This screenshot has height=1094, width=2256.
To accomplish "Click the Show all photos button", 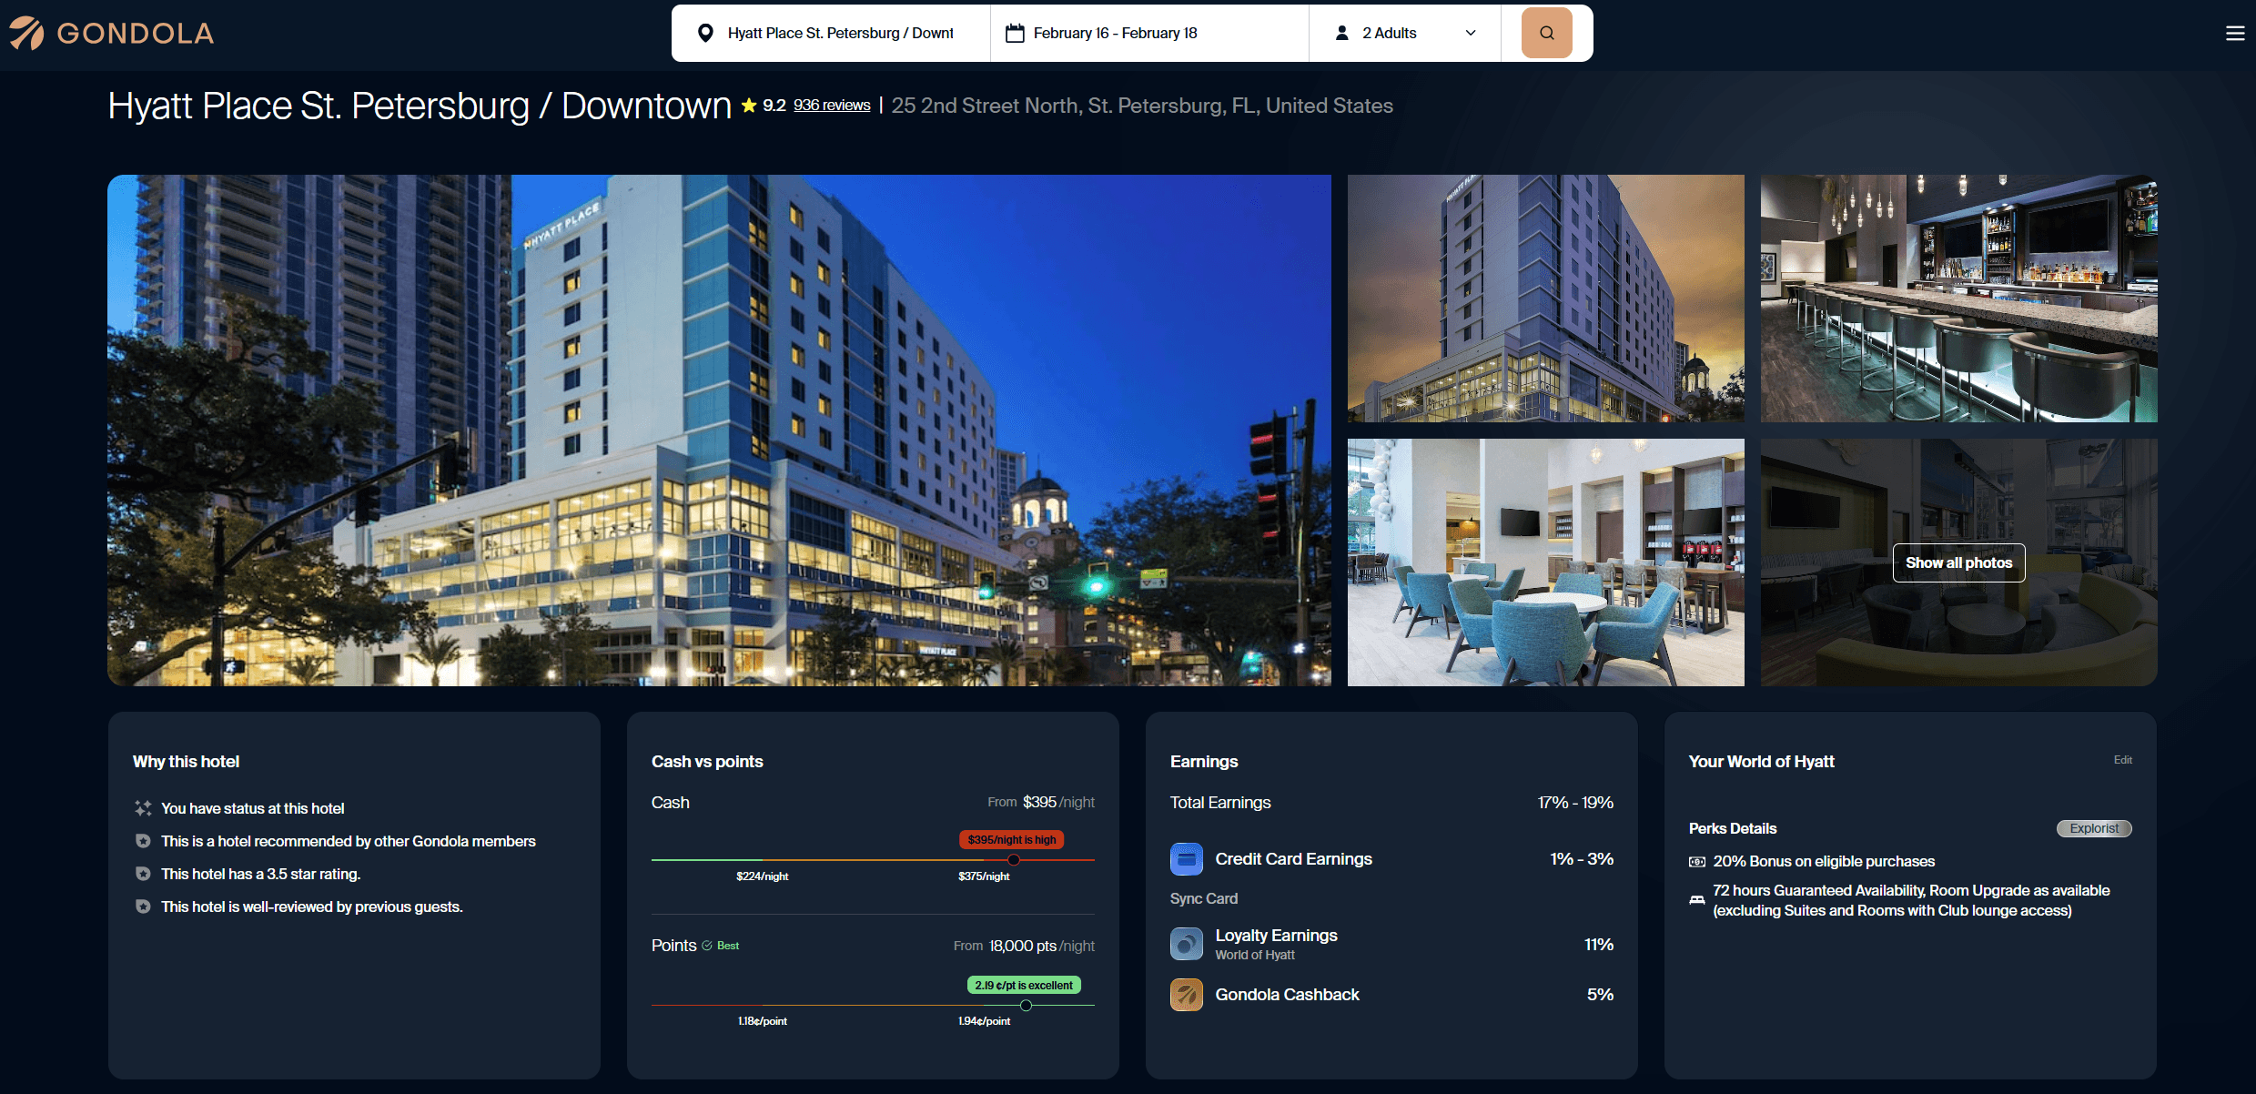I will coord(1958,562).
